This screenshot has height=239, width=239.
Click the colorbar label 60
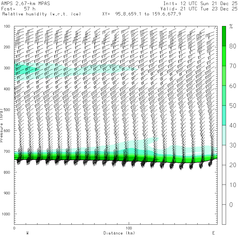[233, 86]
